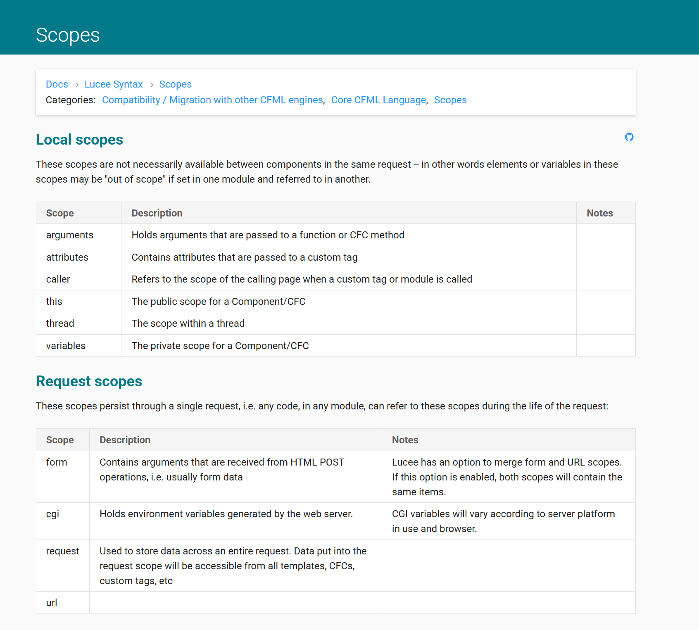Click the Scopes page title
Image resolution: width=699 pixels, height=630 pixels.
[x=68, y=35]
